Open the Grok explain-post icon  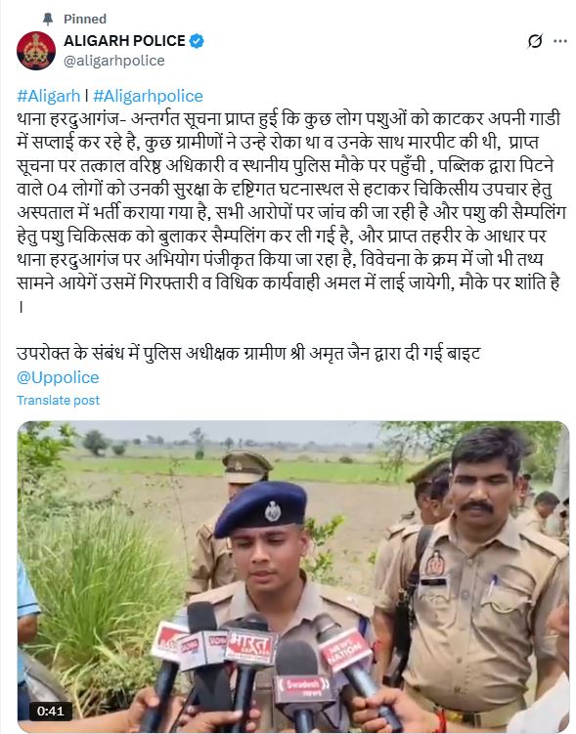pos(535,41)
